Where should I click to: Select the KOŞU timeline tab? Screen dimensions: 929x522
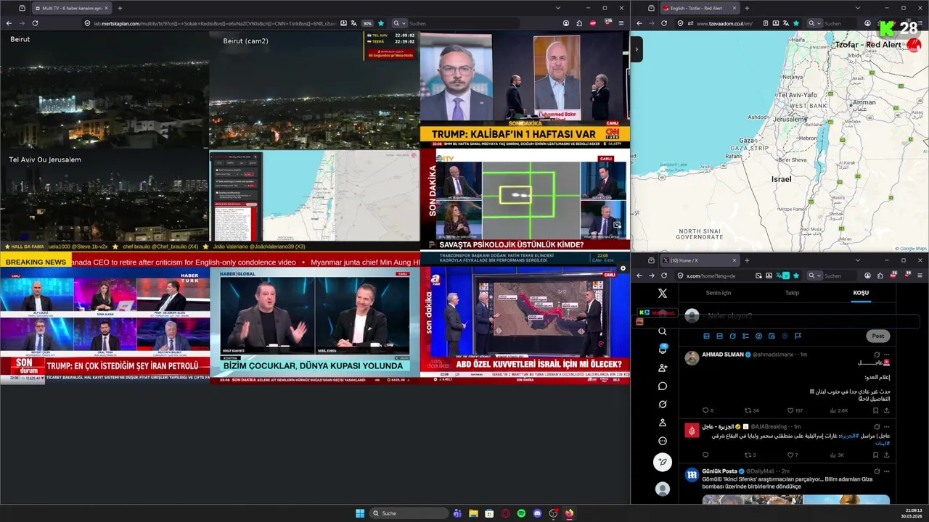coord(861,293)
